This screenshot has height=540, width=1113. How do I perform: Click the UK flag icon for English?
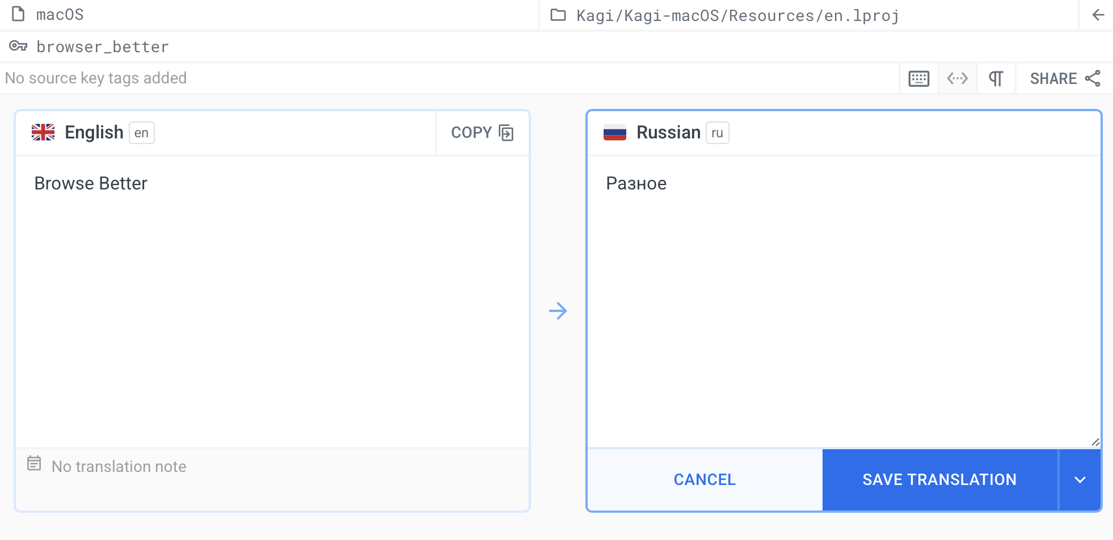click(43, 133)
